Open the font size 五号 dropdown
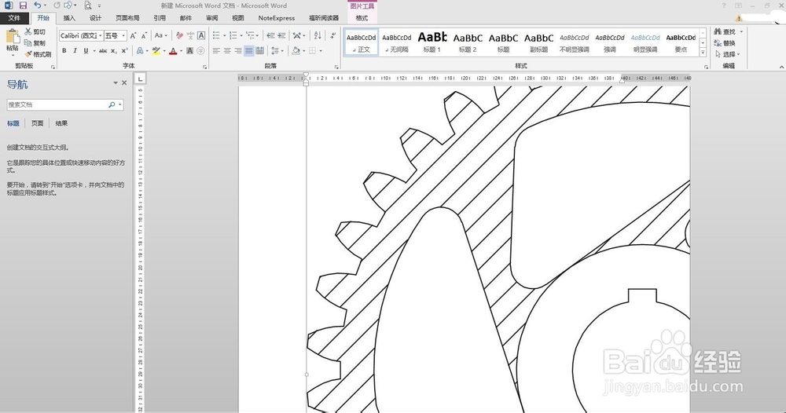The width and height of the screenshot is (786, 413). coord(123,35)
